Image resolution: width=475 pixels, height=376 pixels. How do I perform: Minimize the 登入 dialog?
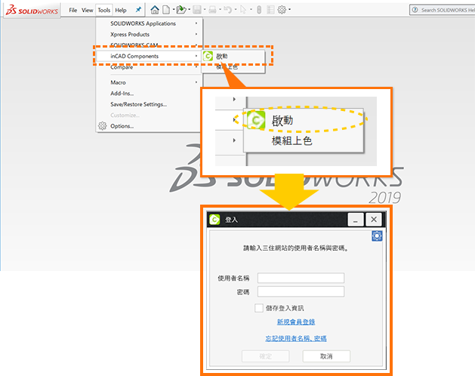click(x=356, y=220)
